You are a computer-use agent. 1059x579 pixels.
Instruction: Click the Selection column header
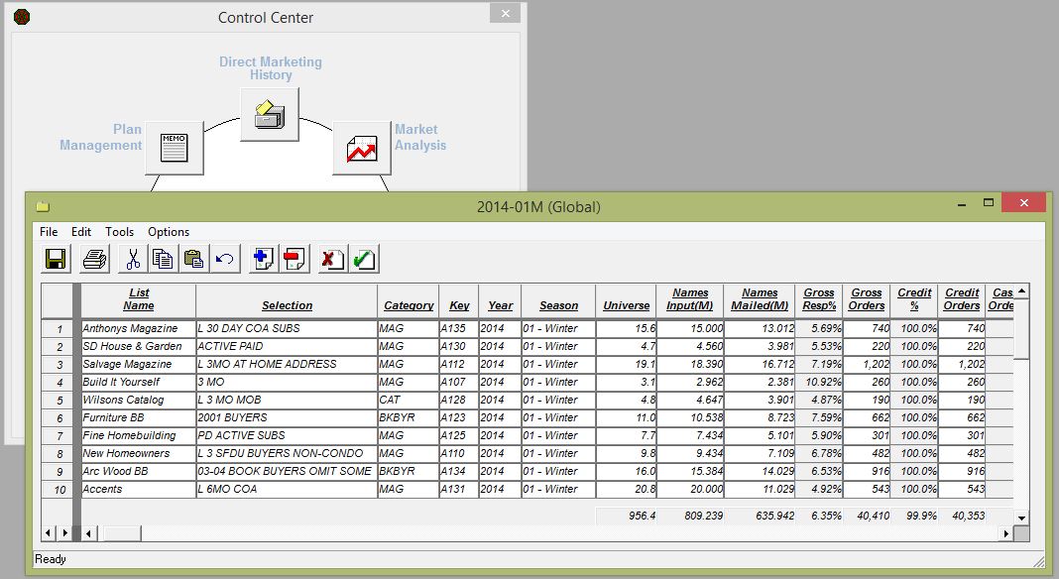point(287,300)
